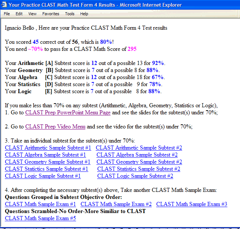The width and height of the screenshot is (240, 229).
Task: Follow the CLAST Prep Video Menu link
Action: tap(55, 127)
